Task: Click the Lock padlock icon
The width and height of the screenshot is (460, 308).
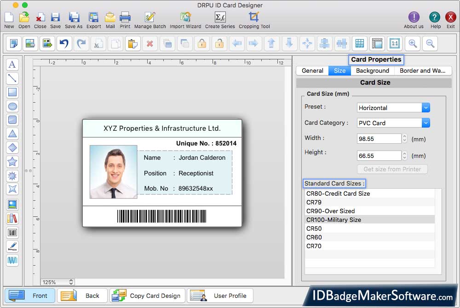Action: click(202, 44)
